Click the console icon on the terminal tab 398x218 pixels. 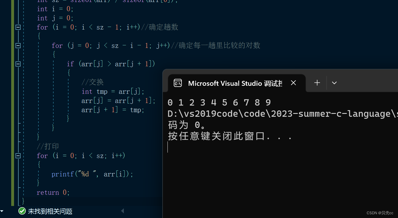178,83
